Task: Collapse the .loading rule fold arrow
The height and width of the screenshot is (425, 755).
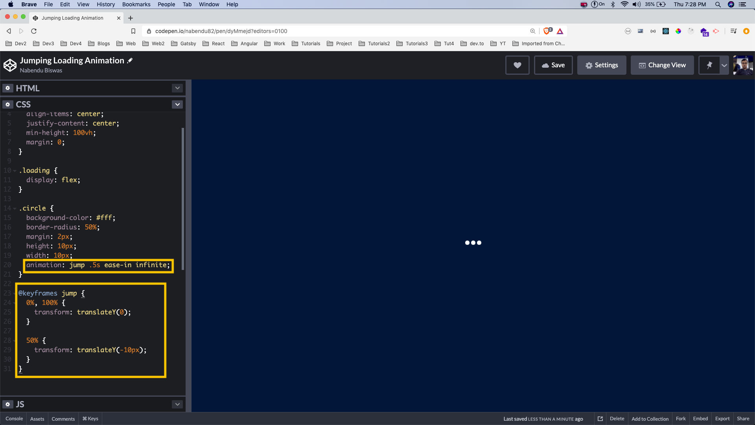Action: 15,171
